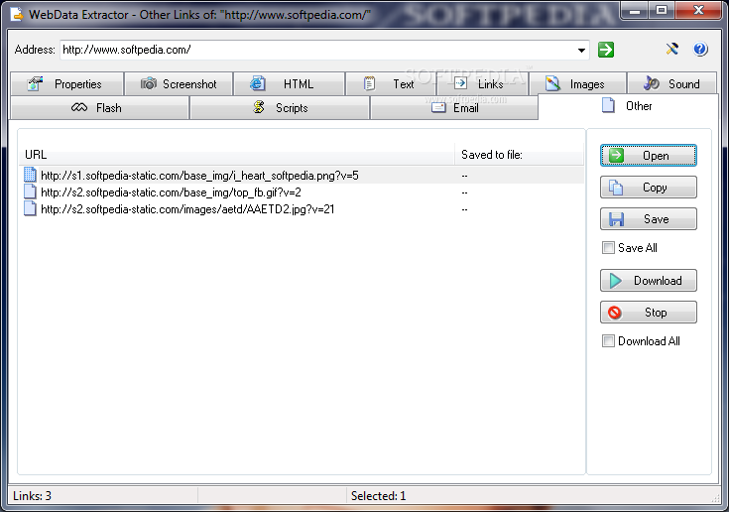Open the Flash tab
Image resolution: width=729 pixels, height=512 pixels.
99,108
